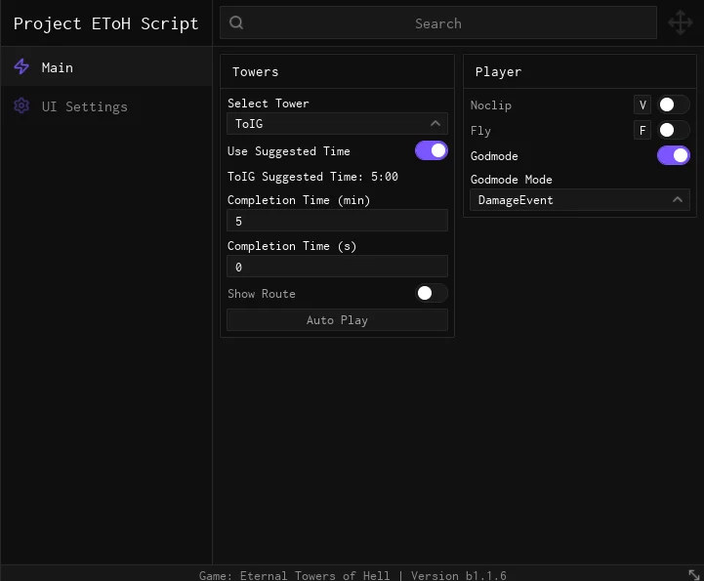Click the resize handle icon at bottom corner

pos(693,574)
